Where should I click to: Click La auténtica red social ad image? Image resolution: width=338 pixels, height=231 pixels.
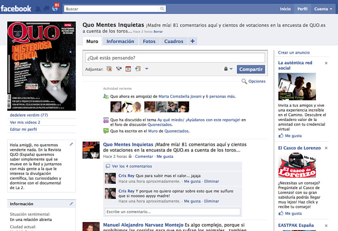tap(297, 87)
